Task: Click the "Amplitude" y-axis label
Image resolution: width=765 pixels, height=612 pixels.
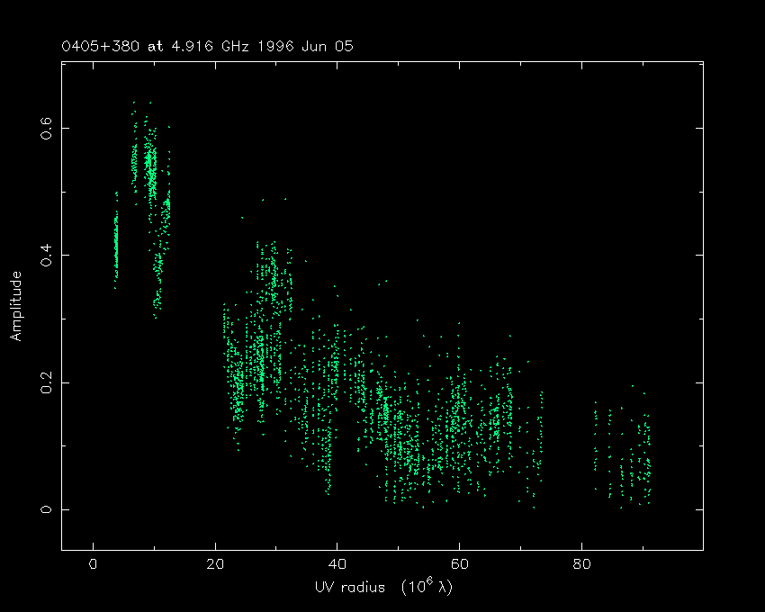Action: click(x=15, y=305)
